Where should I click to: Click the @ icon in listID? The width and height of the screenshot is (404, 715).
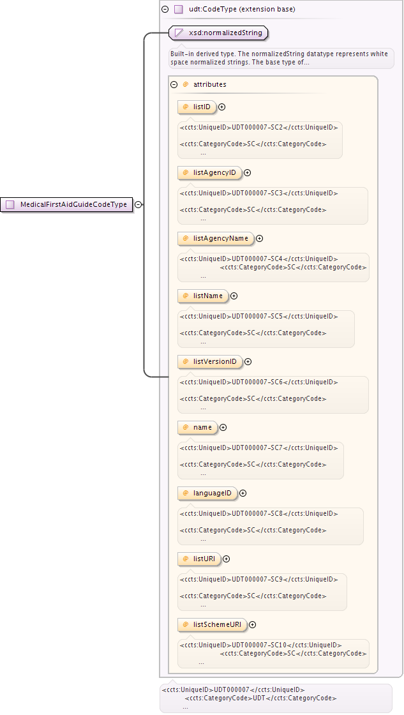coord(186,107)
